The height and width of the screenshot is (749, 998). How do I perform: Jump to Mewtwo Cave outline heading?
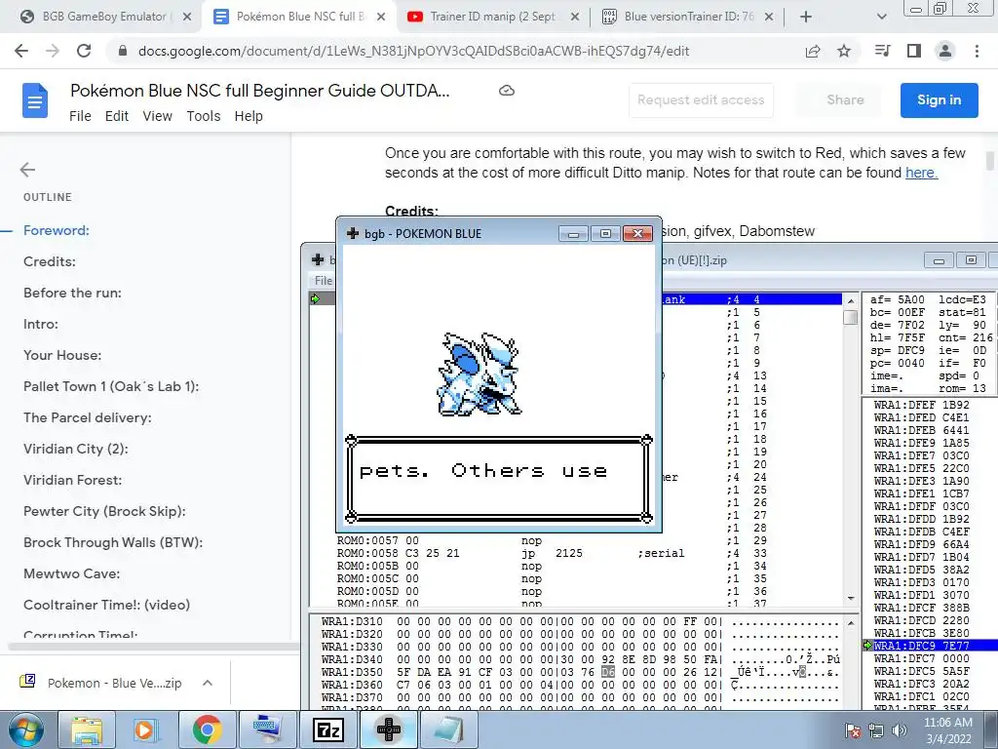(x=72, y=573)
